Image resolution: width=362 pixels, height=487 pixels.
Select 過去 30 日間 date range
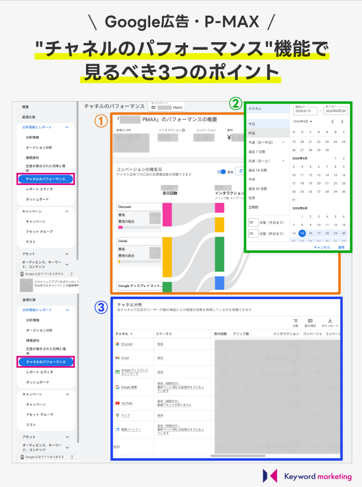[x=268, y=189]
